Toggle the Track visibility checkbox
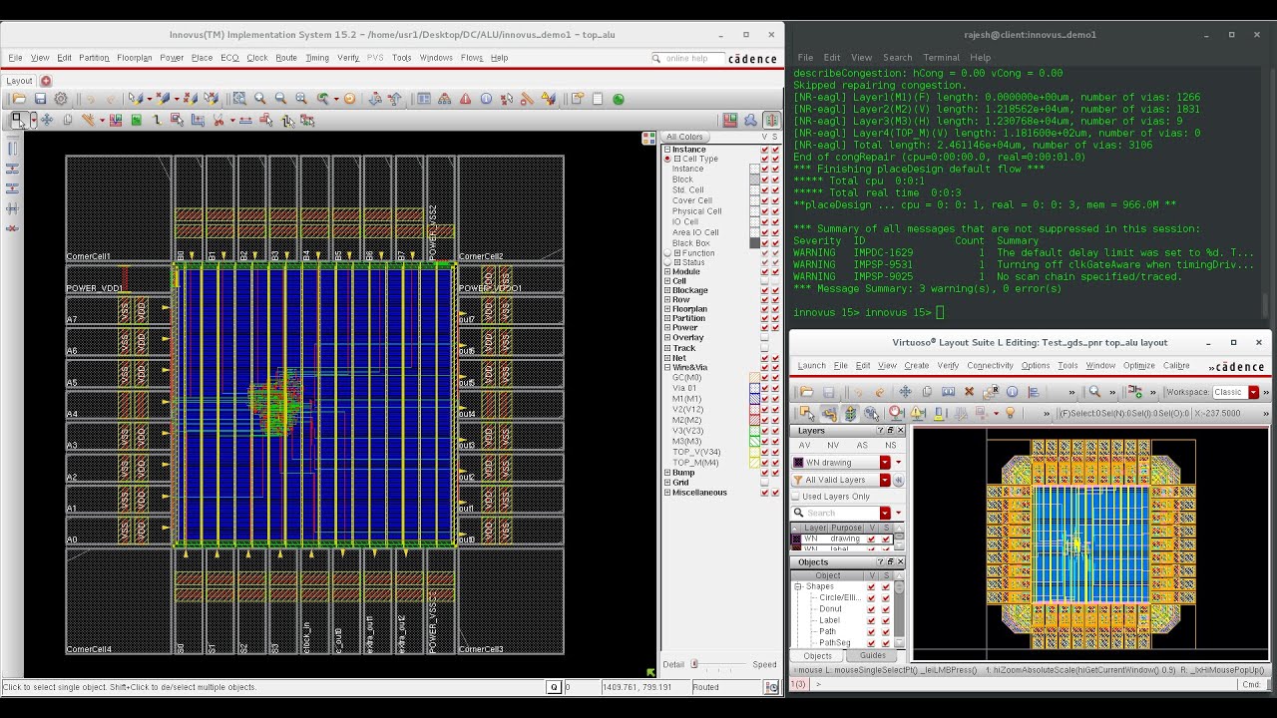Viewport: 1277px width, 718px height. pyautogui.click(x=765, y=348)
